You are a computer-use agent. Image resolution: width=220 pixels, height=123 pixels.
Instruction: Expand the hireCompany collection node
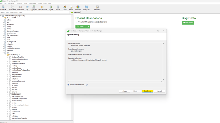pos(8,94)
